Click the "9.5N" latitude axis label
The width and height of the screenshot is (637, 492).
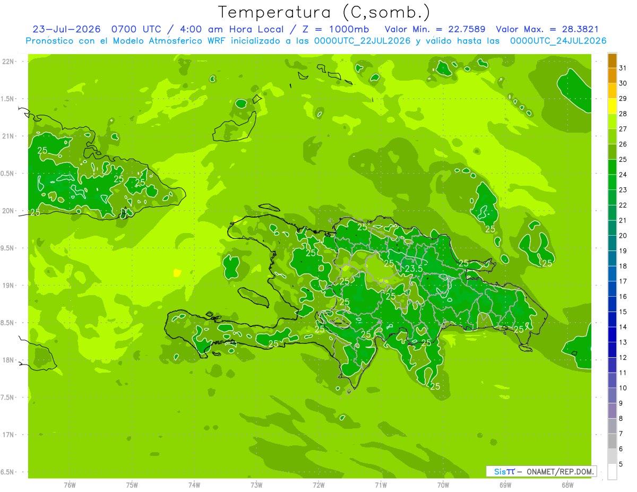click(x=8, y=248)
